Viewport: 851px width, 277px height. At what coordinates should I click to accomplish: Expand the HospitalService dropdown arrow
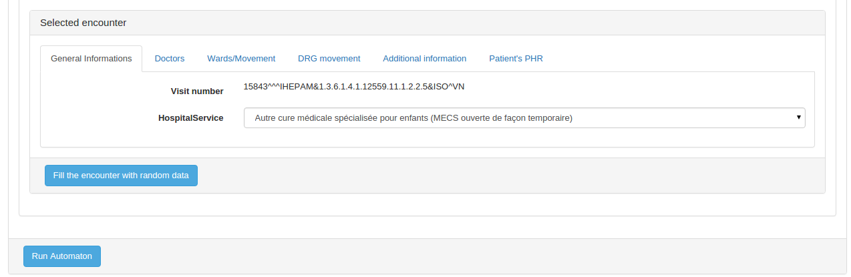pos(798,117)
